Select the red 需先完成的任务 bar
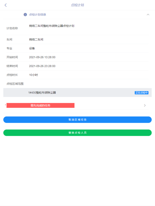 [x=40, y=105]
